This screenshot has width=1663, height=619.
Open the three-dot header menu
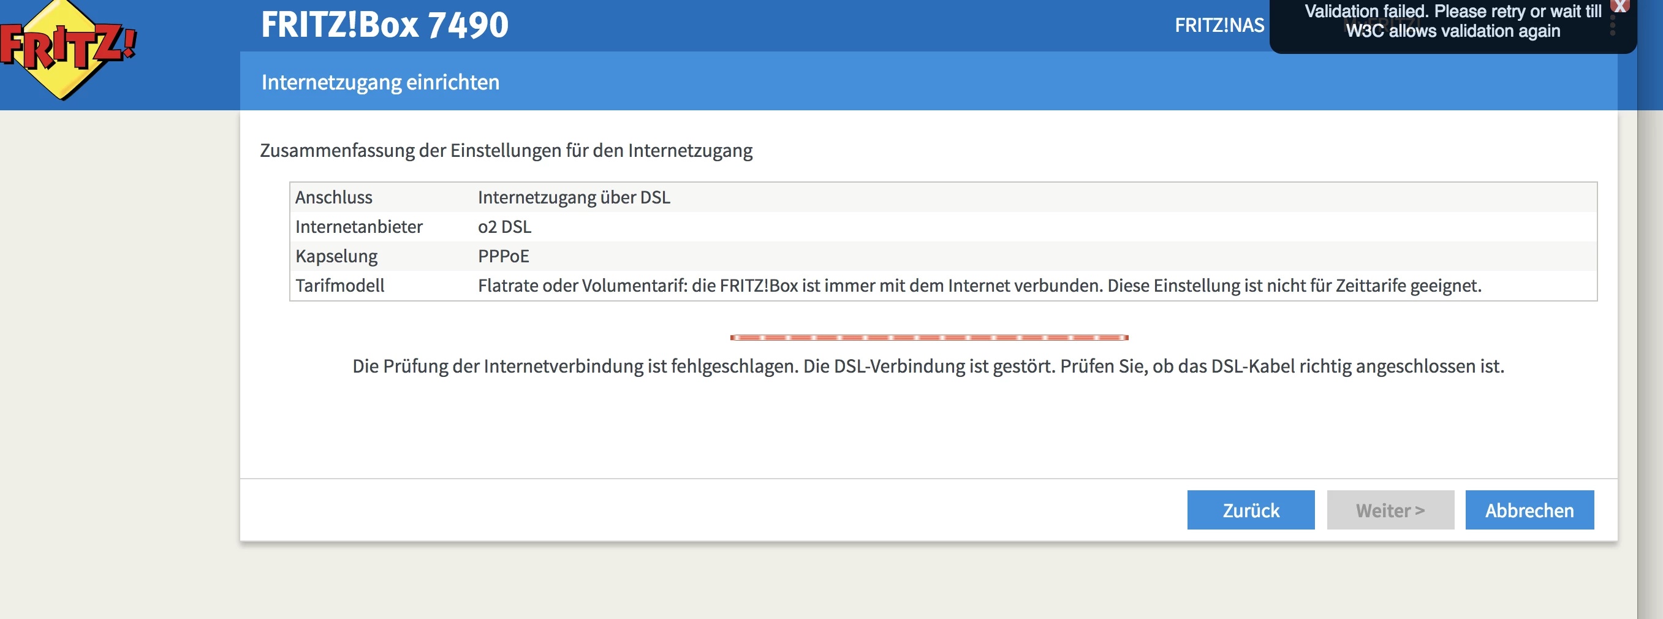(1613, 26)
